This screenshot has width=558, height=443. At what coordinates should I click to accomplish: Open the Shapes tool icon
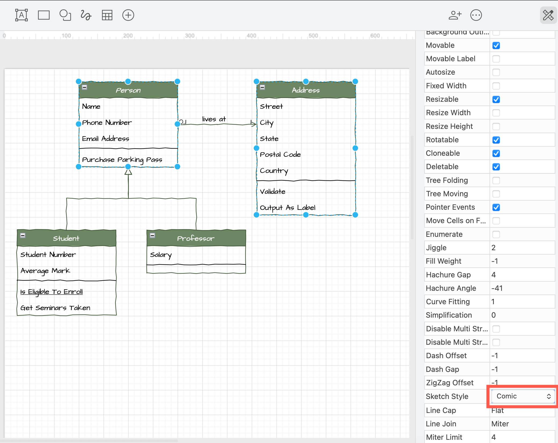pos(65,15)
